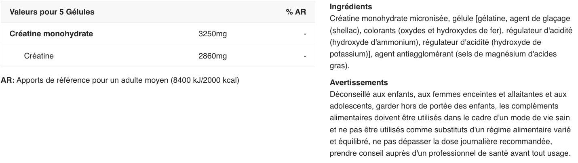
Task: Click the 3250mg value
Action: [x=213, y=34]
